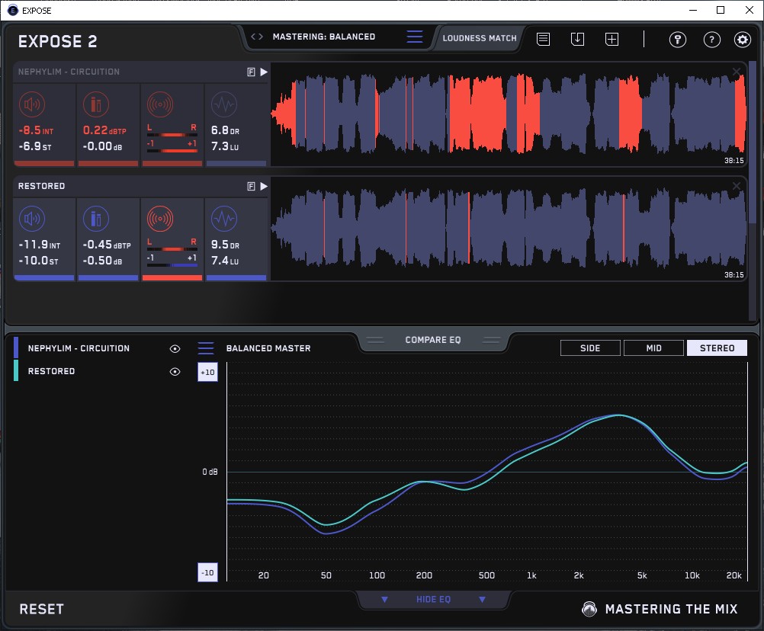Click the add track plus icon
Viewport: 764px width, 631px height.
(612, 40)
